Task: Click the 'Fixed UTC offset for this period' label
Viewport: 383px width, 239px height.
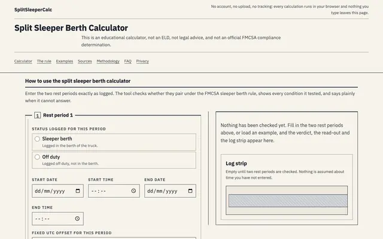Action: [72, 232]
